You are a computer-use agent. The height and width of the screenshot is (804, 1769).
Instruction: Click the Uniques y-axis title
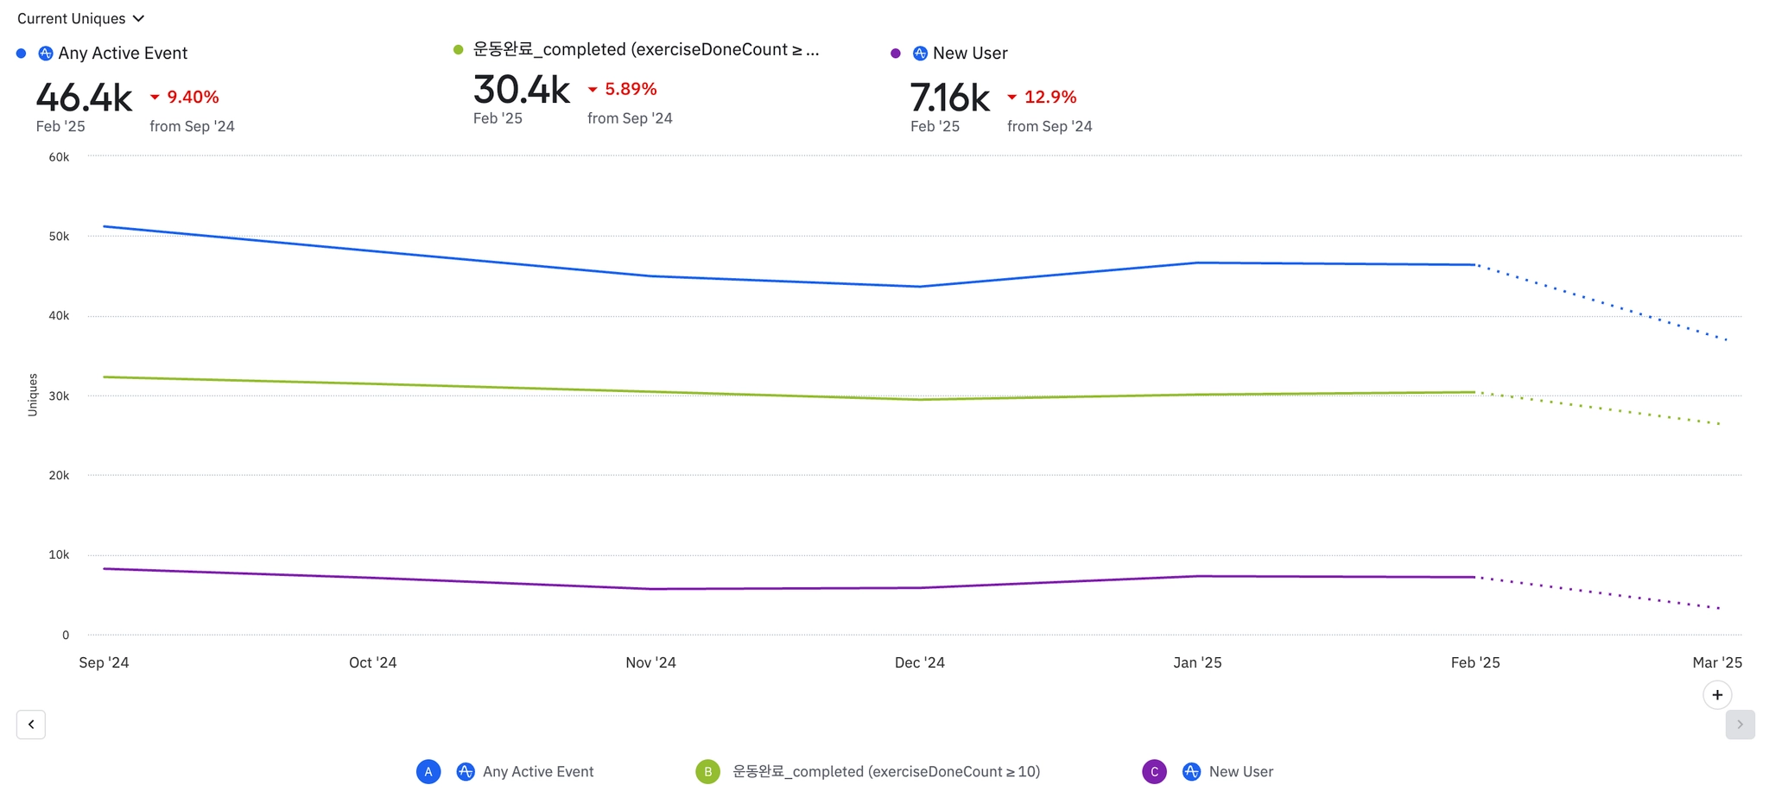coord(33,395)
